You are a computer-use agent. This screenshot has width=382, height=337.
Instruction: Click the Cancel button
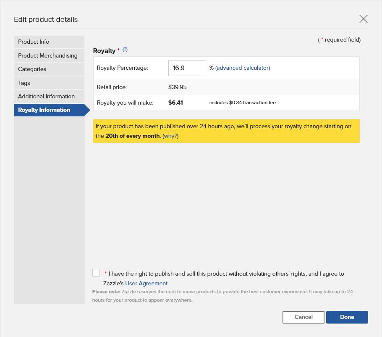point(304,317)
